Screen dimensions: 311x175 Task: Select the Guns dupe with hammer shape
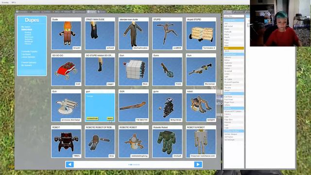(167, 70)
